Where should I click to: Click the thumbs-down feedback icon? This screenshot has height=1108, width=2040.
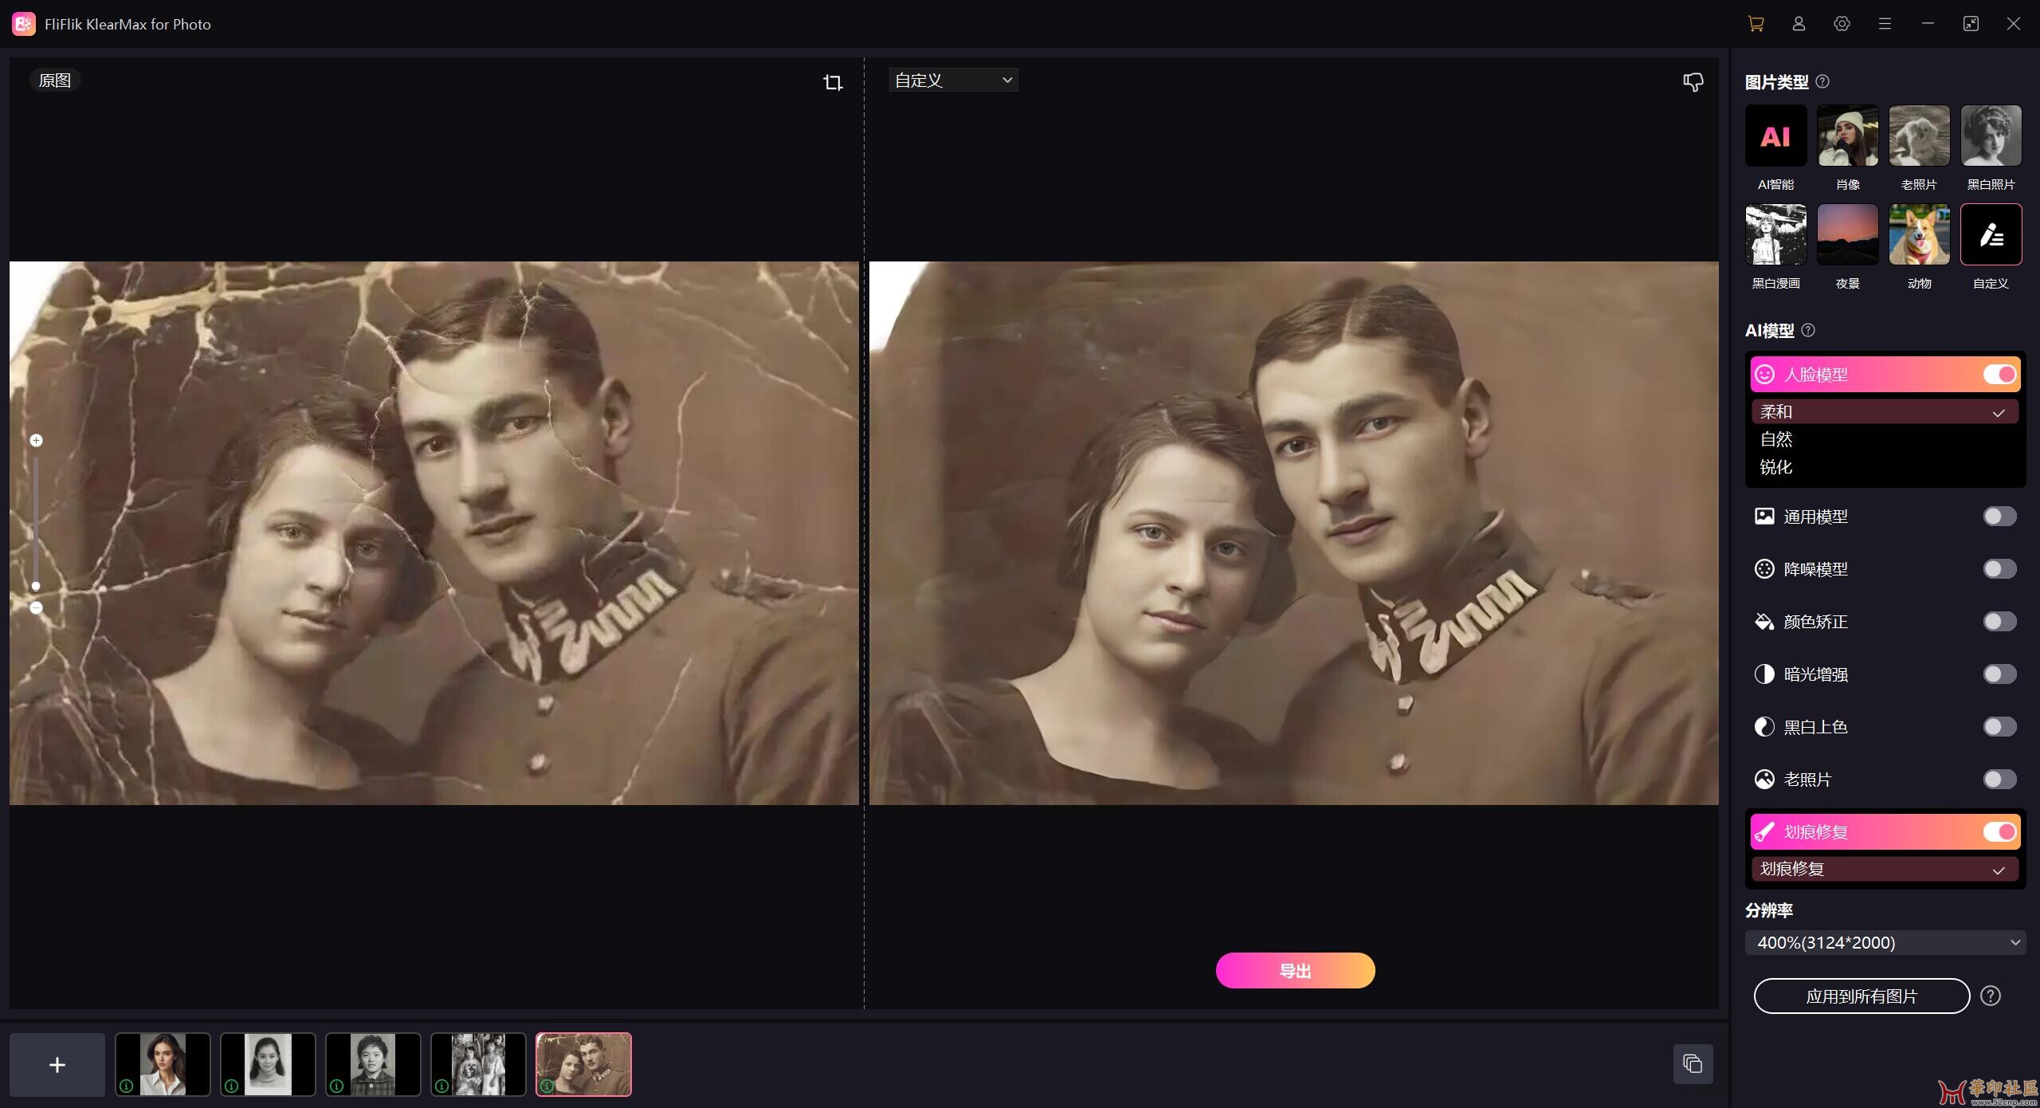click(x=1693, y=81)
